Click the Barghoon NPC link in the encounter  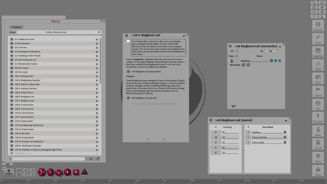245,61
